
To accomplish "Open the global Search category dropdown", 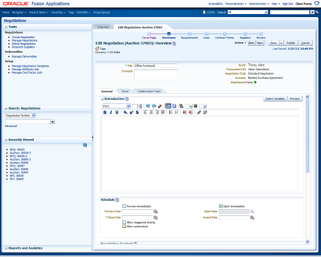I will (248, 12).
